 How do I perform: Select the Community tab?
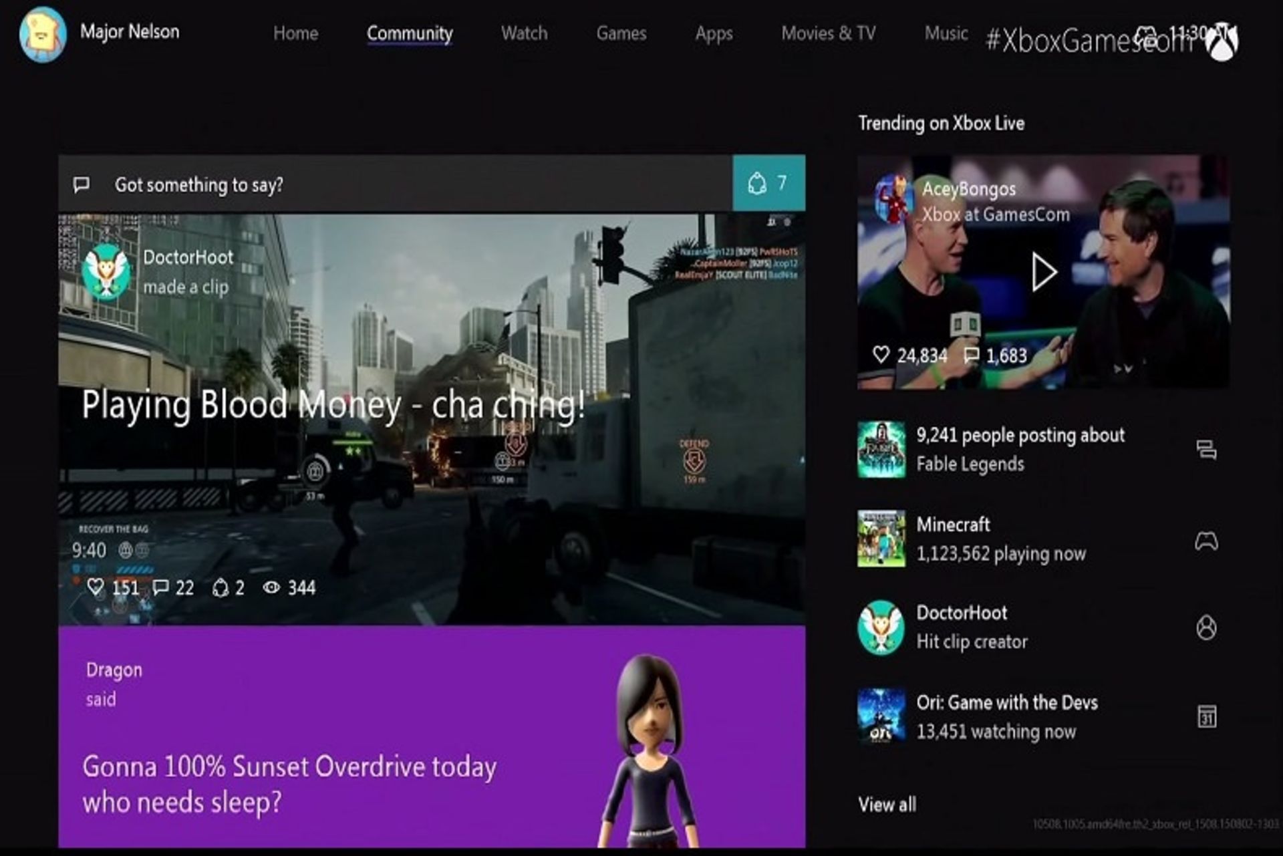410,33
